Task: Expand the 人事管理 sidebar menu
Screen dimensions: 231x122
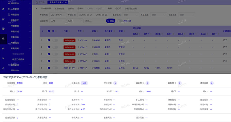Action: click(19, 9)
